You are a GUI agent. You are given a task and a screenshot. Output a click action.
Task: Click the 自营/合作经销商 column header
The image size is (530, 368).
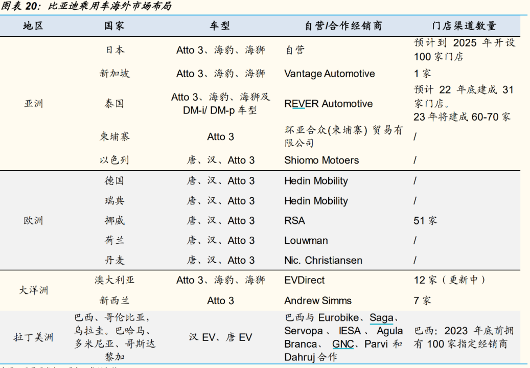tap(343, 26)
